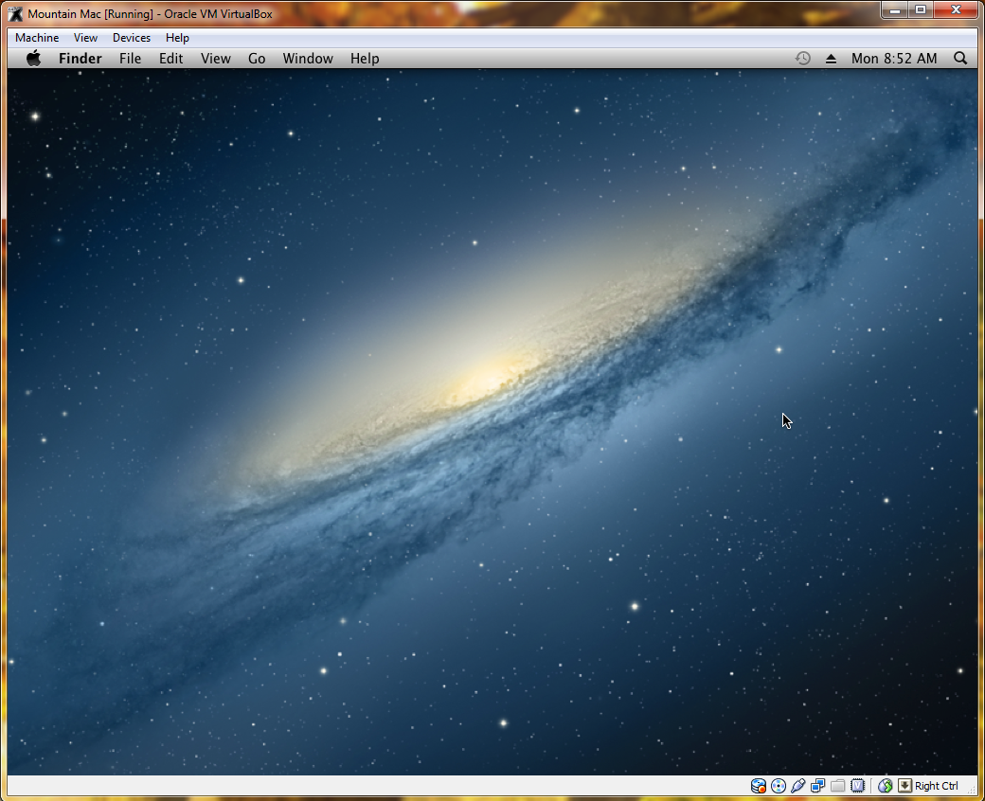The image size is (985, 801).
Task: Open the VirtualBox Machine menu
Action: 37,38
